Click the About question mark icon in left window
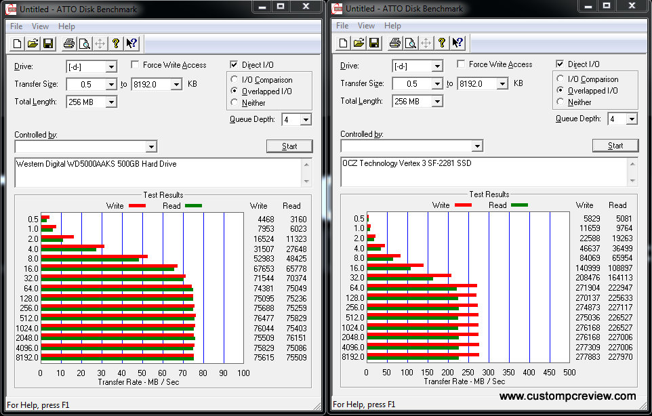 [116, 43]
